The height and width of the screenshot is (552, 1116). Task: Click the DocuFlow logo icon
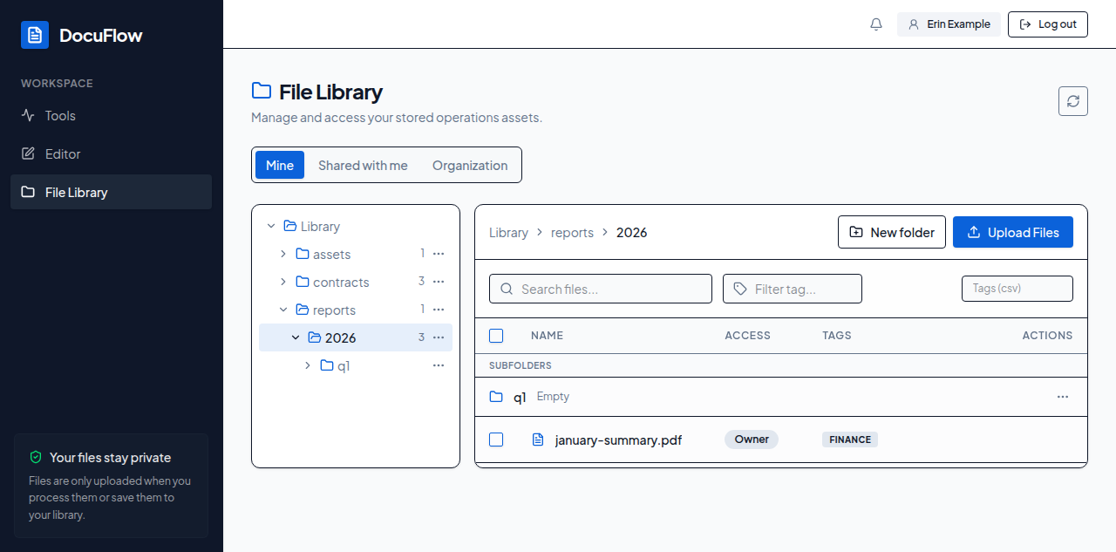tap(35, 35)
